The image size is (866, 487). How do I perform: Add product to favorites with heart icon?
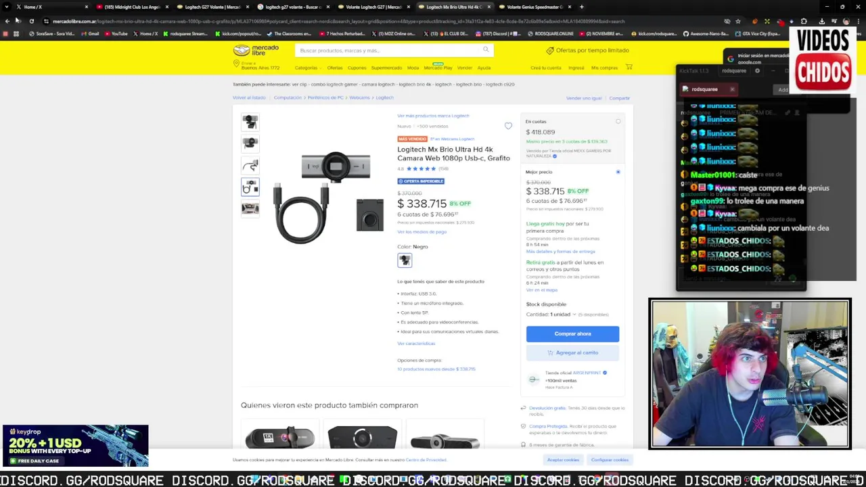[508, 126]
